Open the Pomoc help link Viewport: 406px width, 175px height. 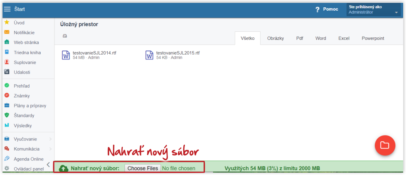click(x=330, y=9)
